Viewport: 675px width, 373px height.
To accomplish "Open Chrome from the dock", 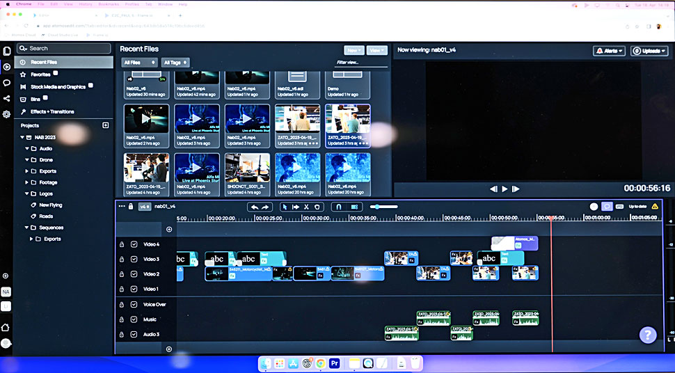I will click(320, 363).
